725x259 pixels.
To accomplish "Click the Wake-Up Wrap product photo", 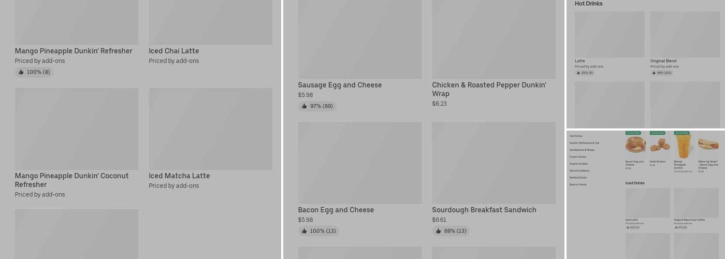I will [708, 145].
